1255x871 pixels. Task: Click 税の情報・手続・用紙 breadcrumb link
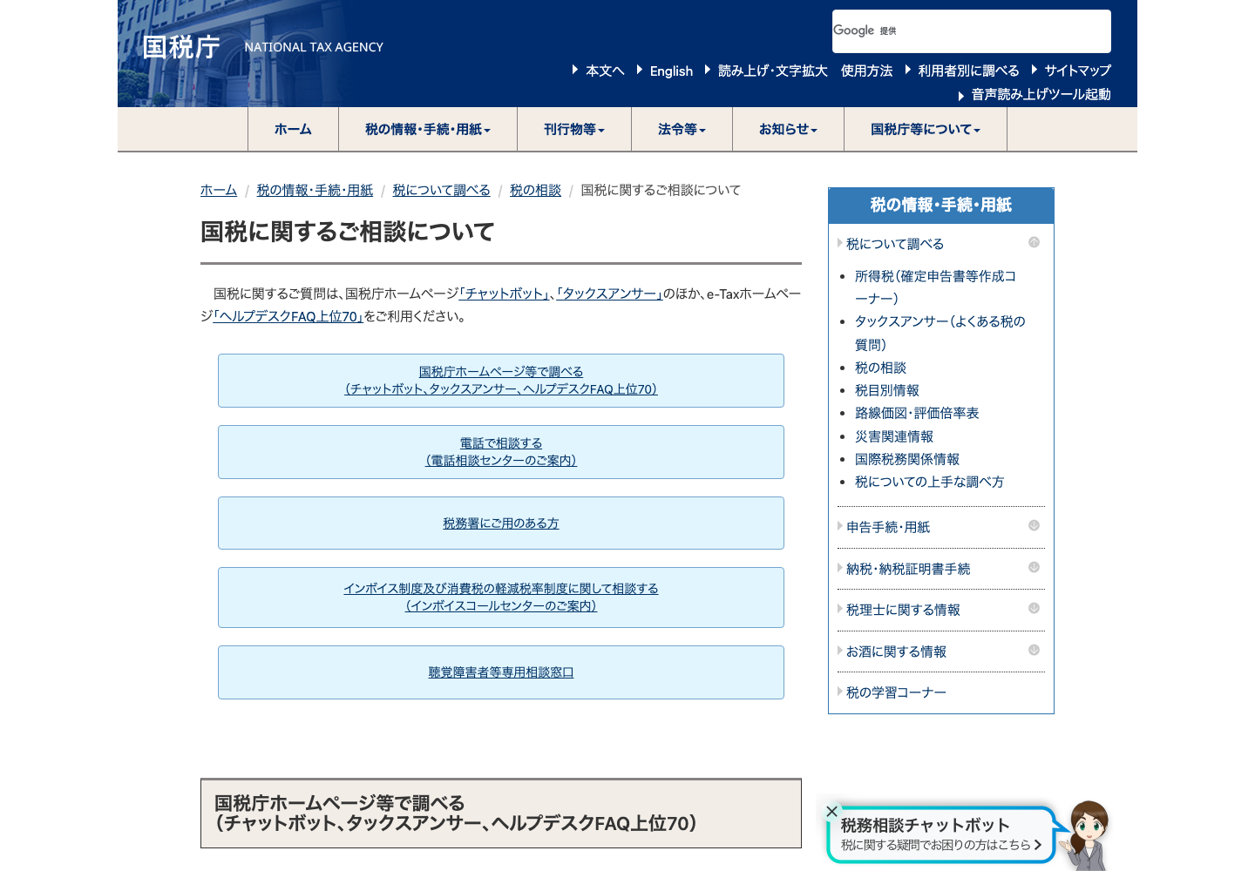[x=315, y=190]
